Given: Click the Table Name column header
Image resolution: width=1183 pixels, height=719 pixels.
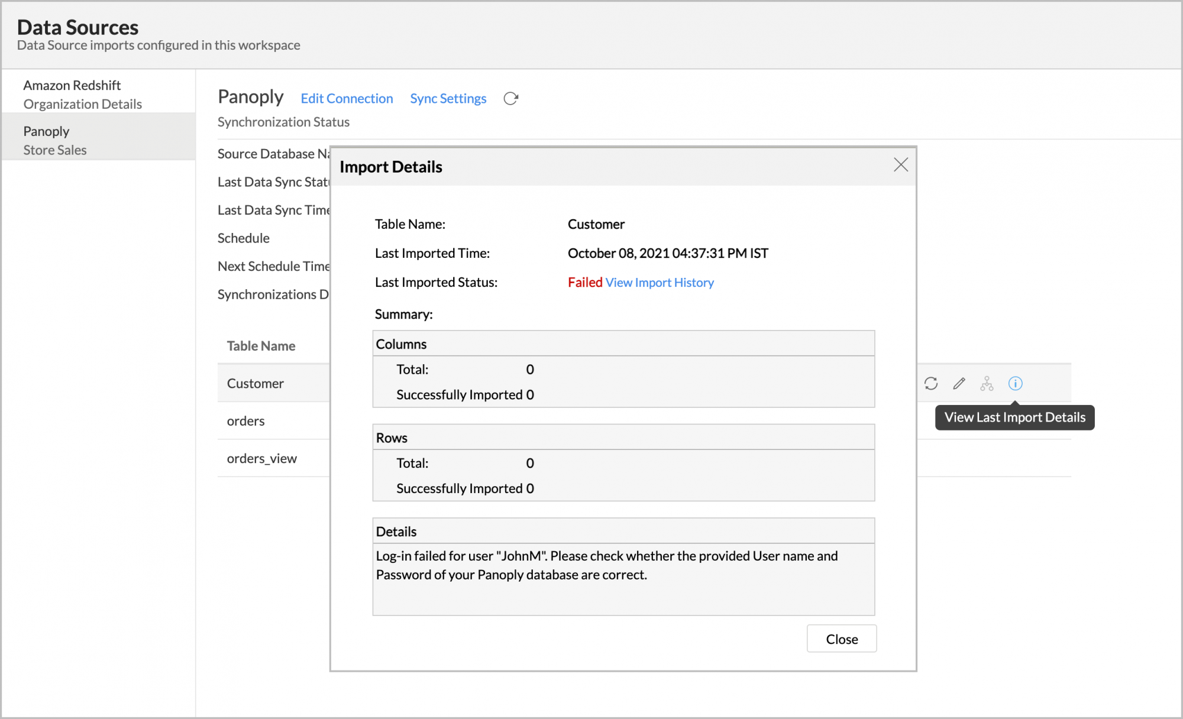Looking at the screenshot, I should click(x=261, y=346).
